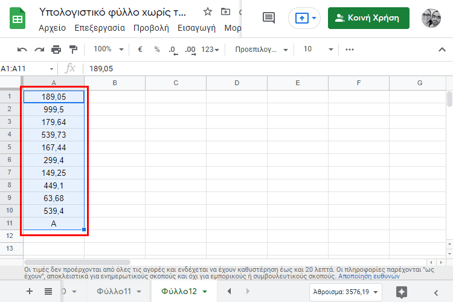The height and width of the screenshot is (302, 453).
Task: Select cell containing 167,44
Action: 54,147
